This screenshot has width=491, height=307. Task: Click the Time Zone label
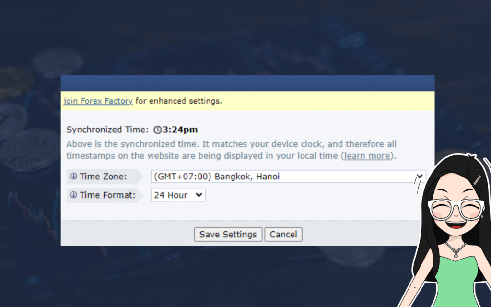pos(103,177)
